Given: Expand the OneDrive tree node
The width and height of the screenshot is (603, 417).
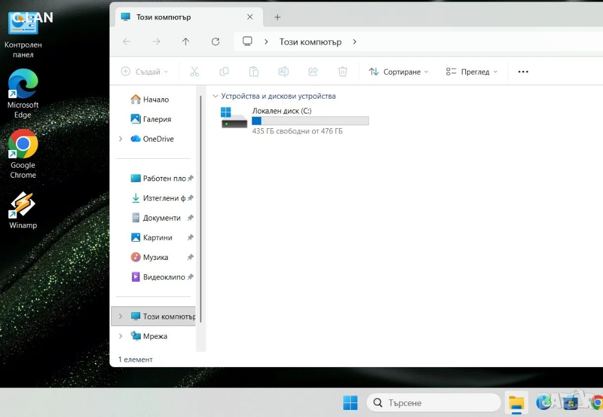Looking at the screenshot, I should 121,139.
